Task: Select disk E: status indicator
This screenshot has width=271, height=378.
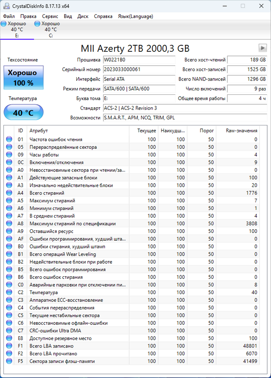Action: [x=3, y=24]
